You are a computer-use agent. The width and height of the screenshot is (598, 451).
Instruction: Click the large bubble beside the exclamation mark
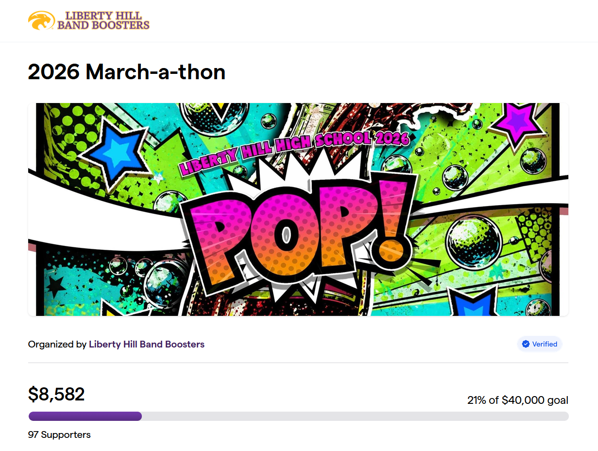pos(474,240)
